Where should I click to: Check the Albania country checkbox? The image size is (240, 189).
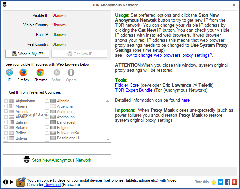[47, 101]
